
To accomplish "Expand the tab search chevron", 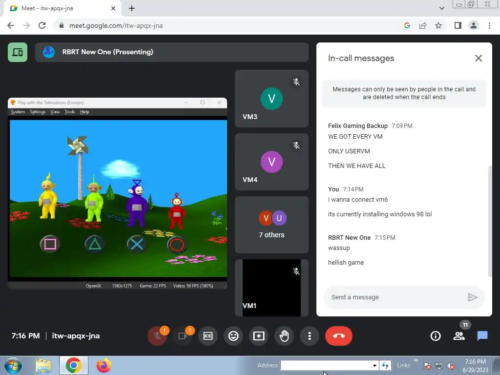I will [x=441, y=8].
